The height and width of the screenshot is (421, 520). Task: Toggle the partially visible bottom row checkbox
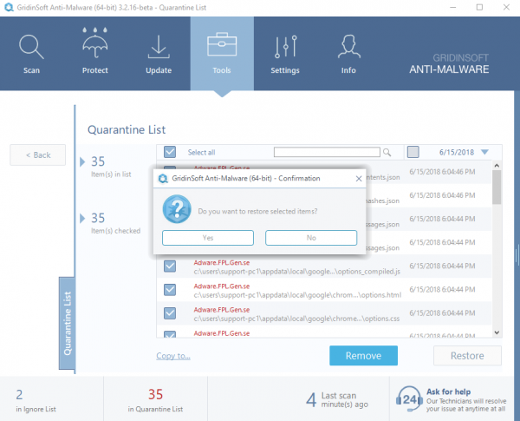(170, 334)
